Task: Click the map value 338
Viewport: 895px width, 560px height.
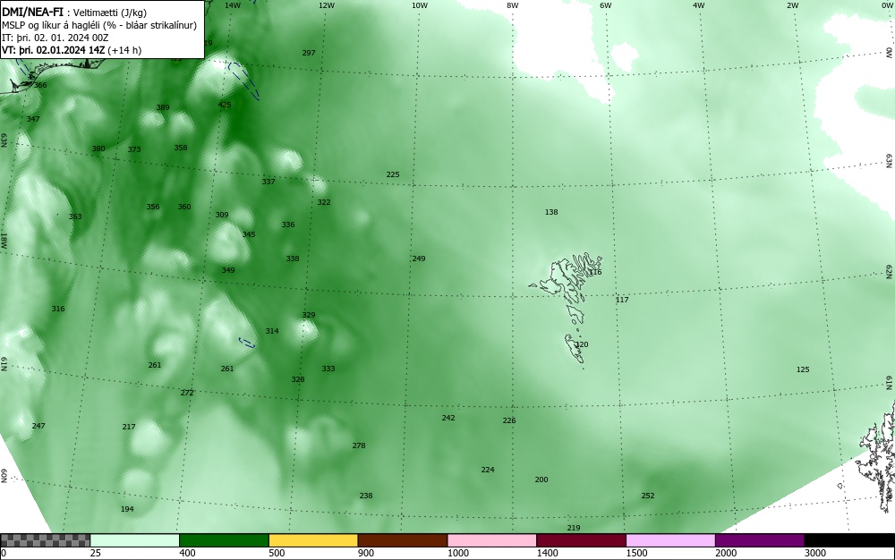Action: tap(293, 259)
